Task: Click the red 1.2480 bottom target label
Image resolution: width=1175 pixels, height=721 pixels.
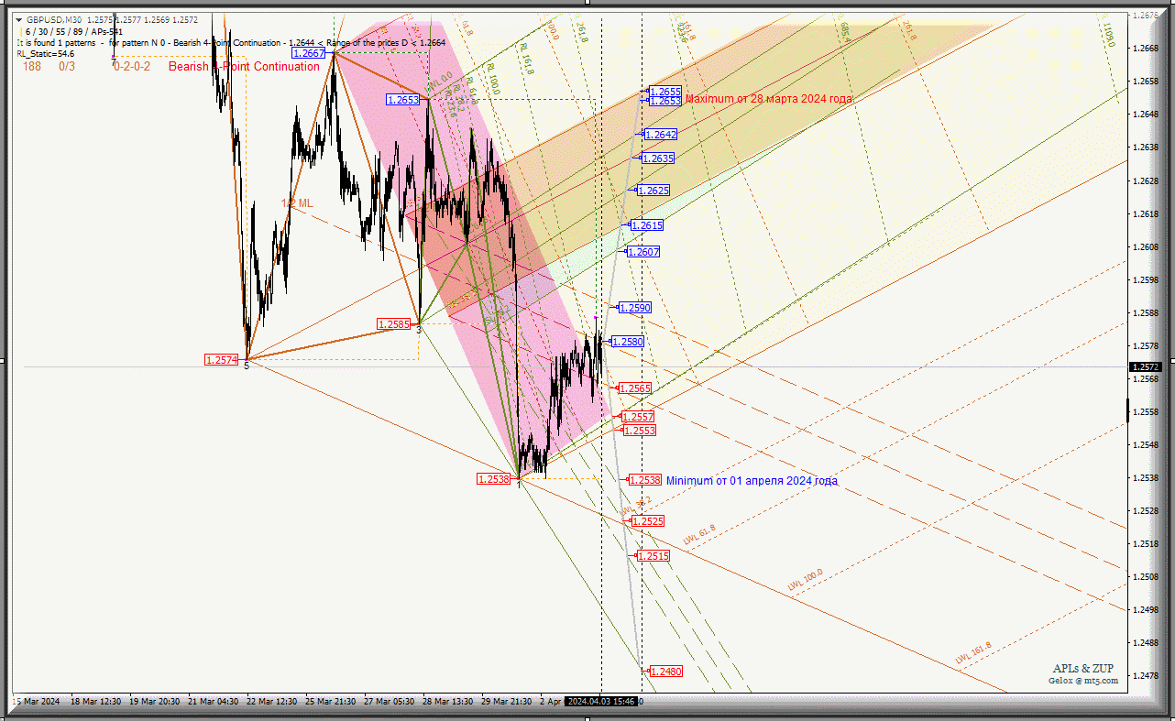Action: (666, 672)
